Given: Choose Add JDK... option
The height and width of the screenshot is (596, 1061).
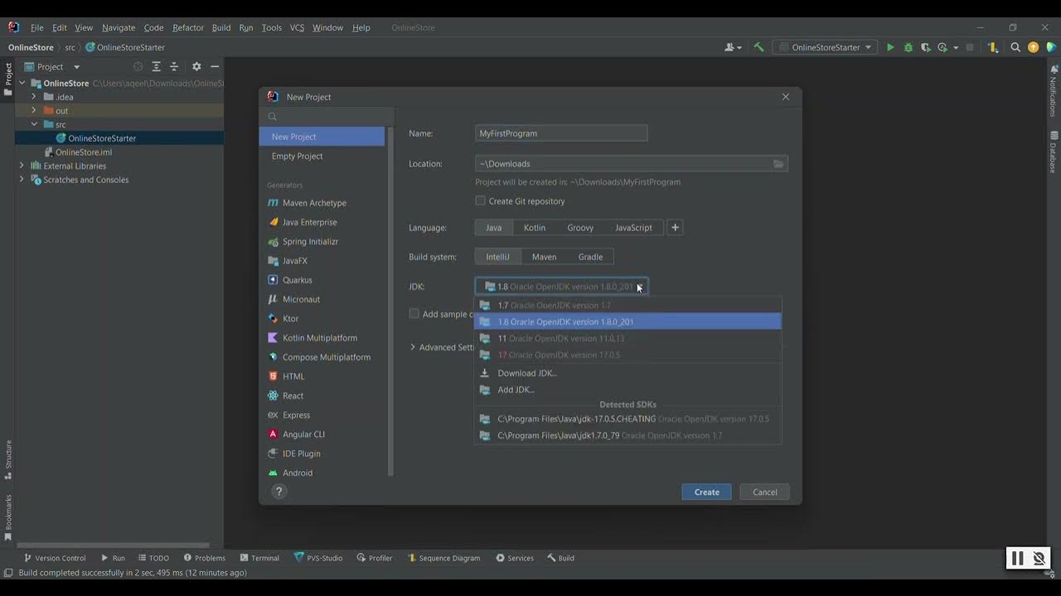Looking at the screenshot, I should point(627,390).
